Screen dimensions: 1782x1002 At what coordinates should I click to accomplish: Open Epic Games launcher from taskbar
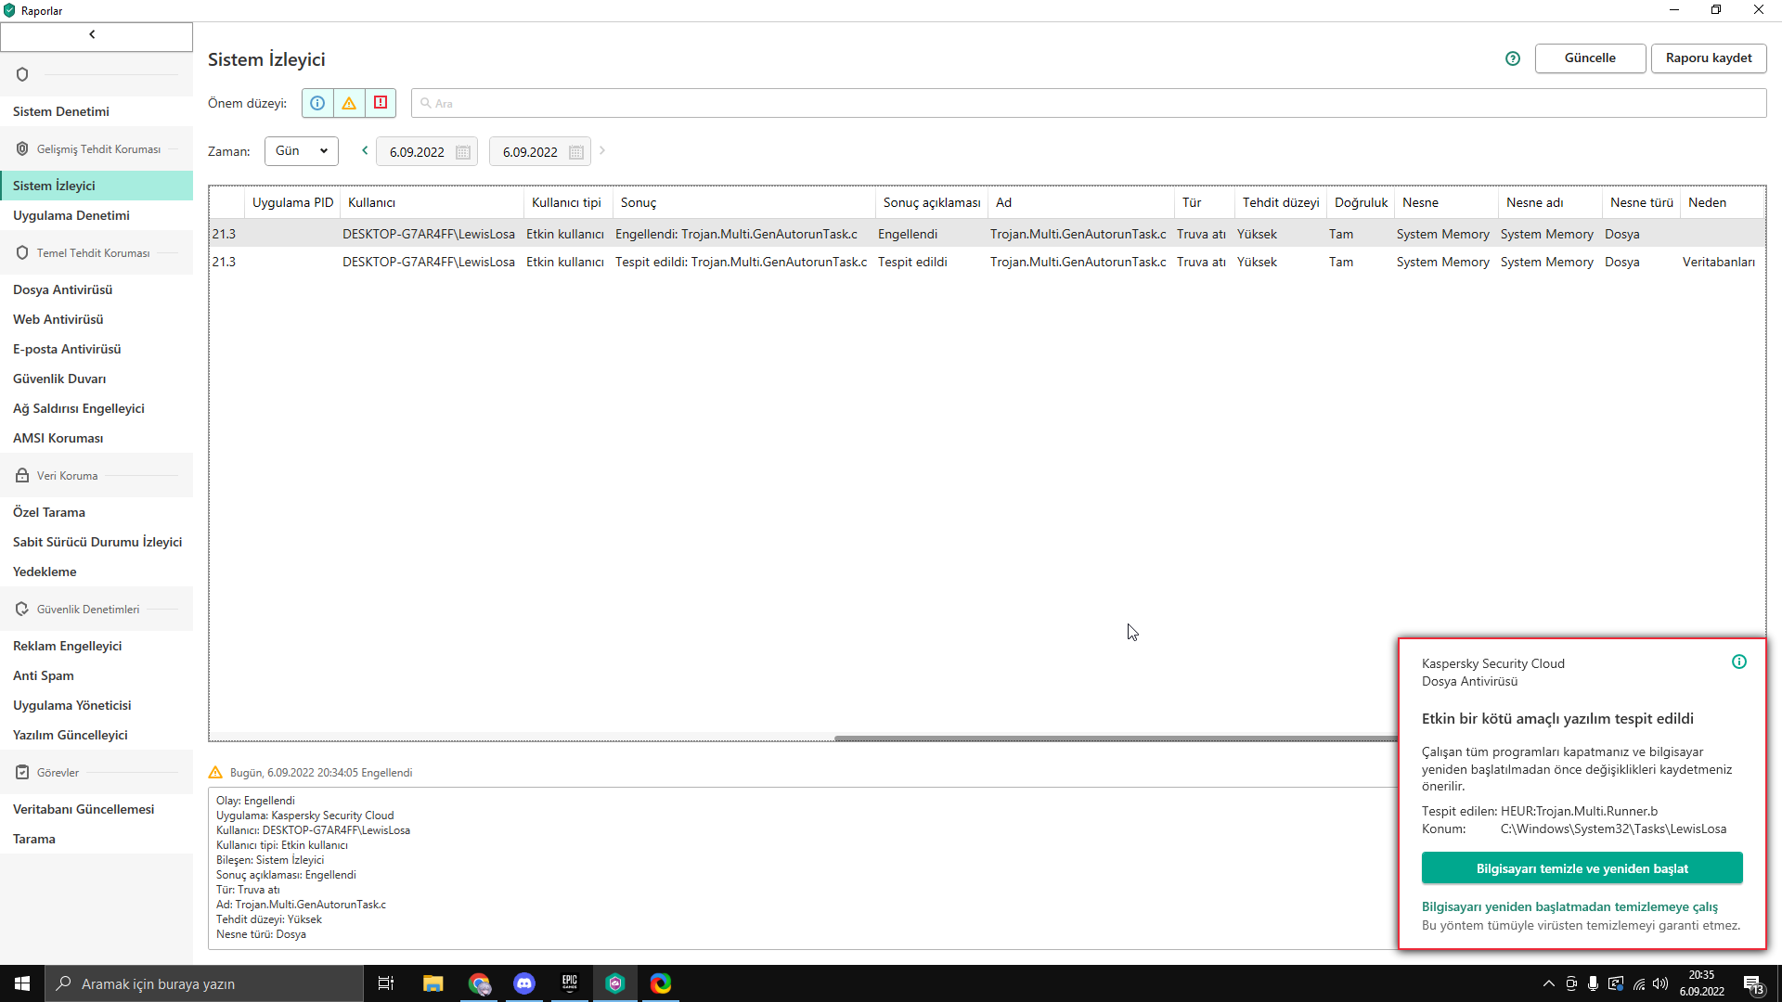[x=570, y=983]
